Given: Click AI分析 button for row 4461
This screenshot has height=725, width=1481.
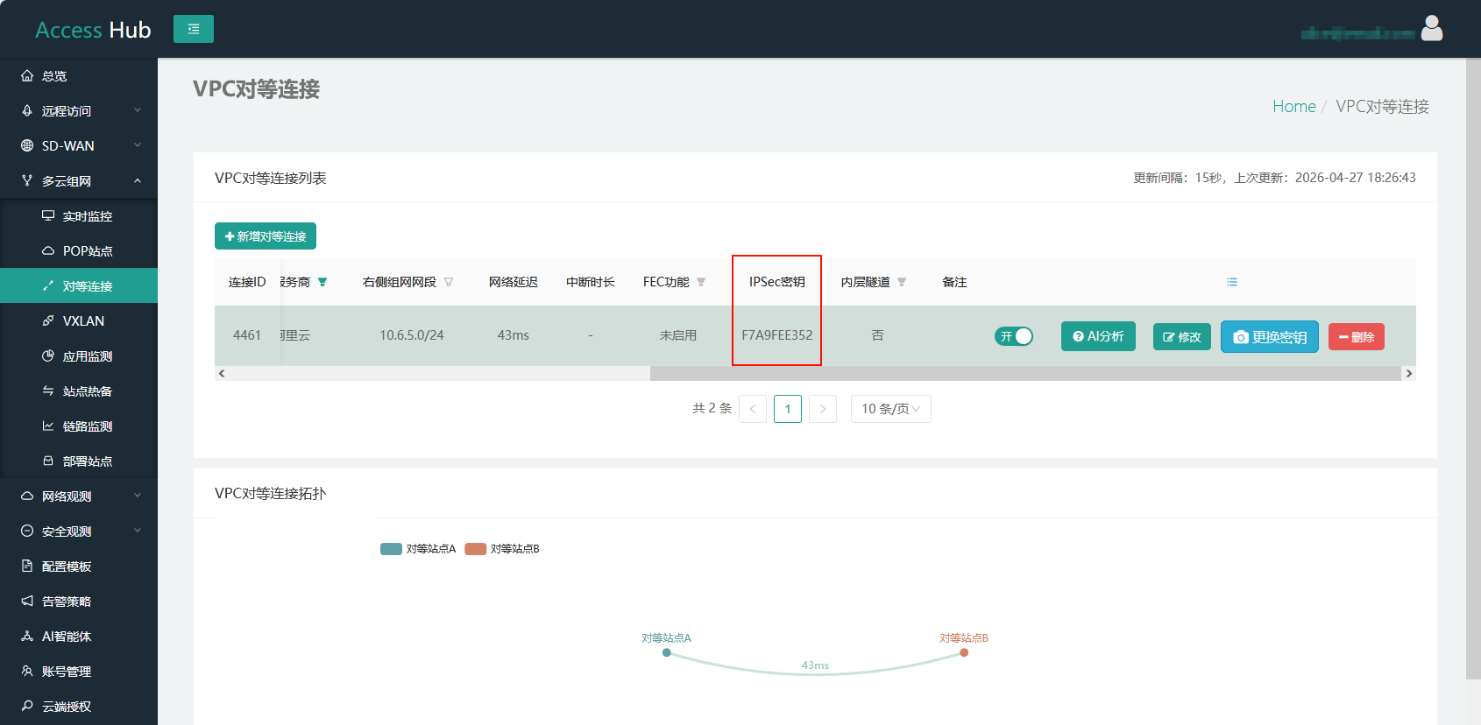Looking at the screenshot, I should coord(1098,336).
